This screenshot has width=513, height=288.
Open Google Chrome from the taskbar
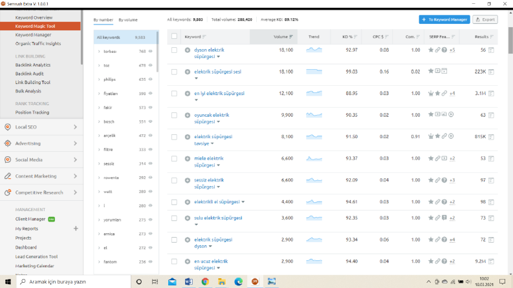coord(205,282)
